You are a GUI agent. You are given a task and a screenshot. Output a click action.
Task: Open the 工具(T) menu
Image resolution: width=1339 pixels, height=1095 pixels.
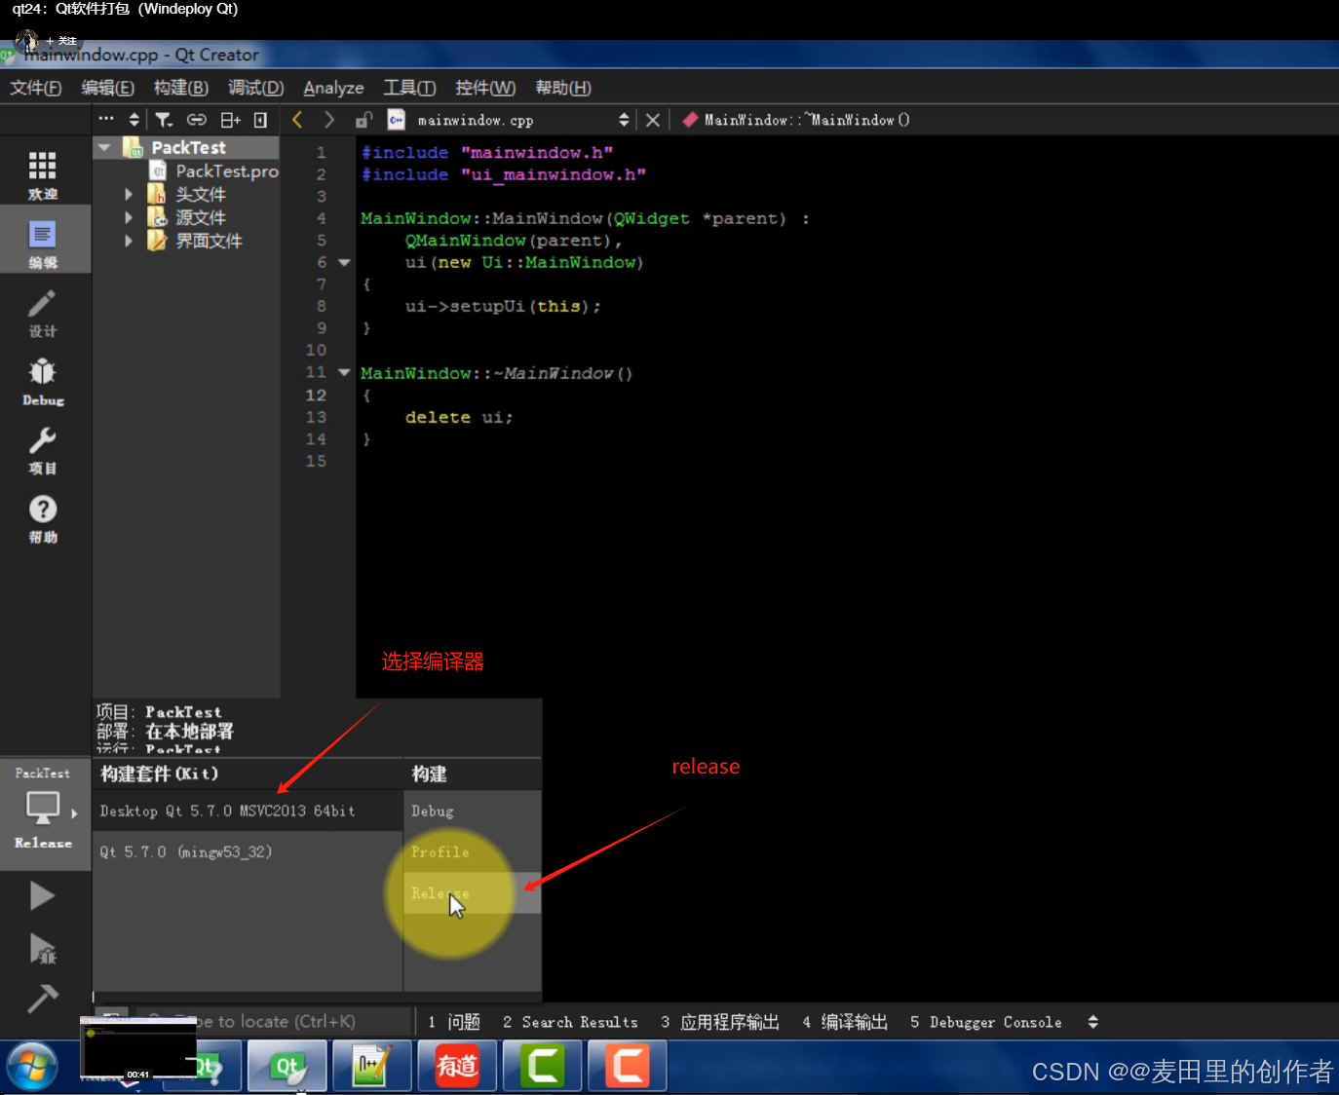click(409, 88)
